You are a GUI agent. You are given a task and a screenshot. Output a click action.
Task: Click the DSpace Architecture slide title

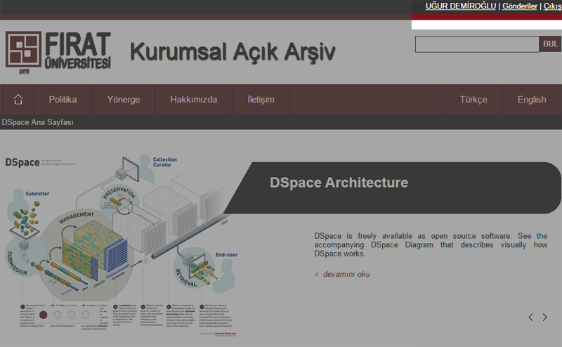339,183
